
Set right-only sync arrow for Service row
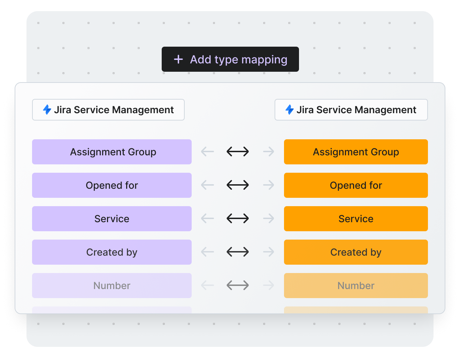point(268,218)
